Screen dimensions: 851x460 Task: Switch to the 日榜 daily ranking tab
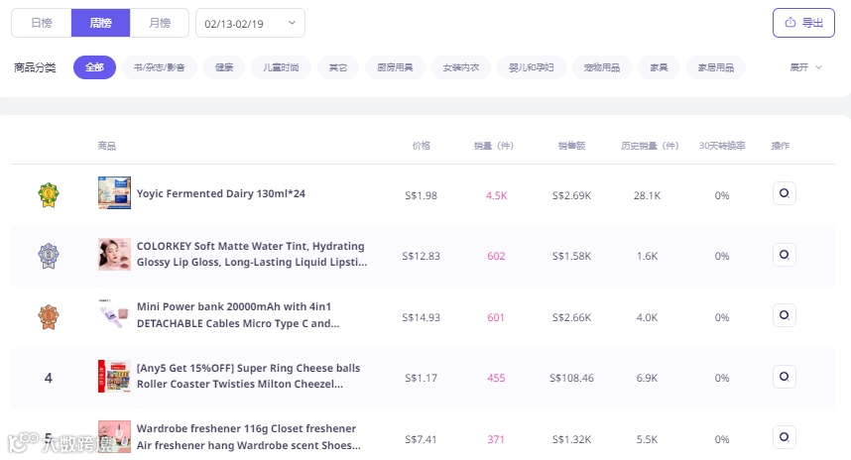click(x=42, y=22)
